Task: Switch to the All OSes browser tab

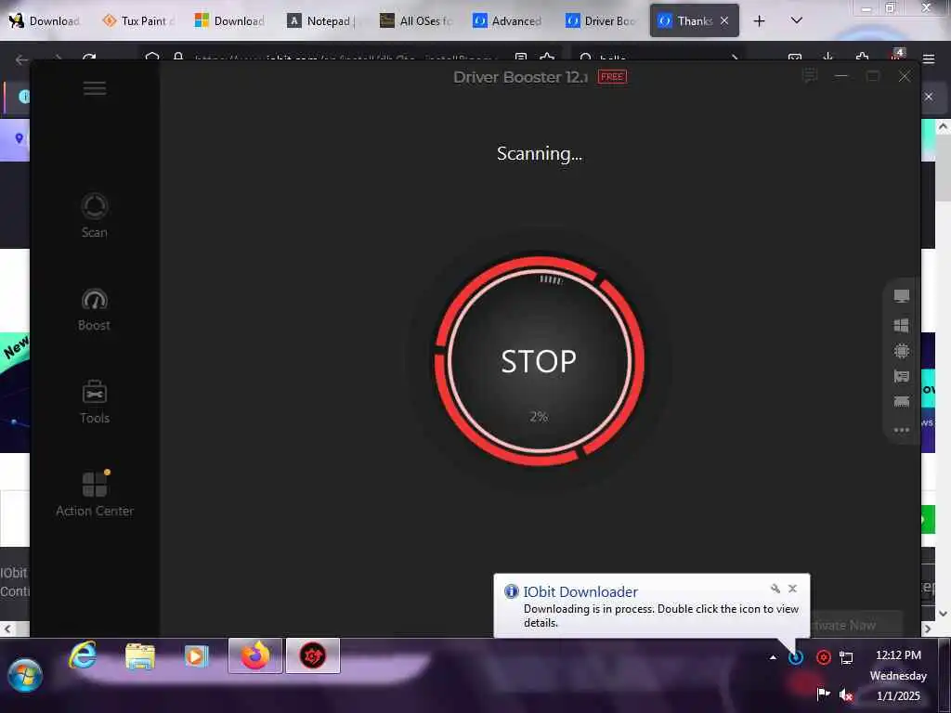Action: coord(416,20)
